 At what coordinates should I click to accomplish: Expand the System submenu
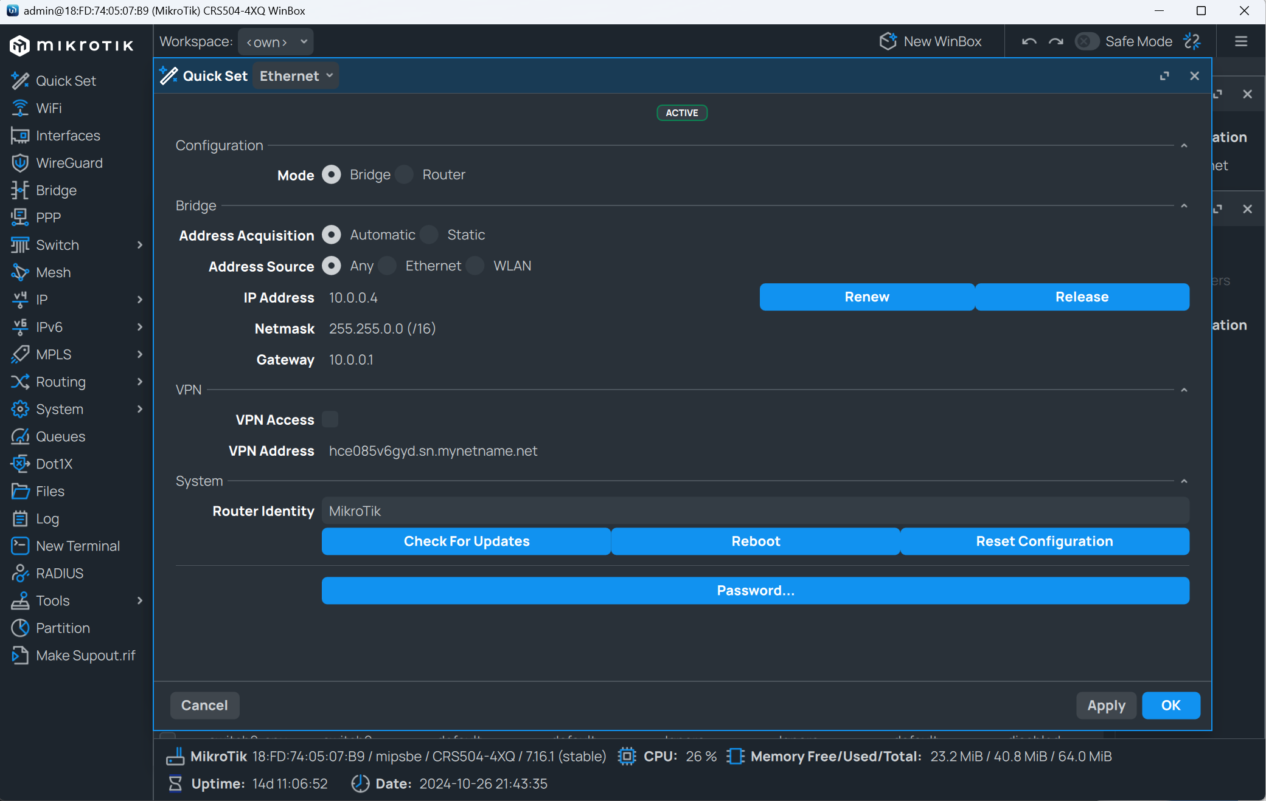click(x=140, y=408)
